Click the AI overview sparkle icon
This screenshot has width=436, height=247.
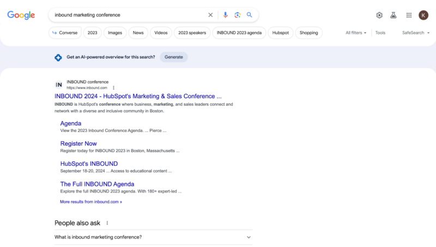58,58
